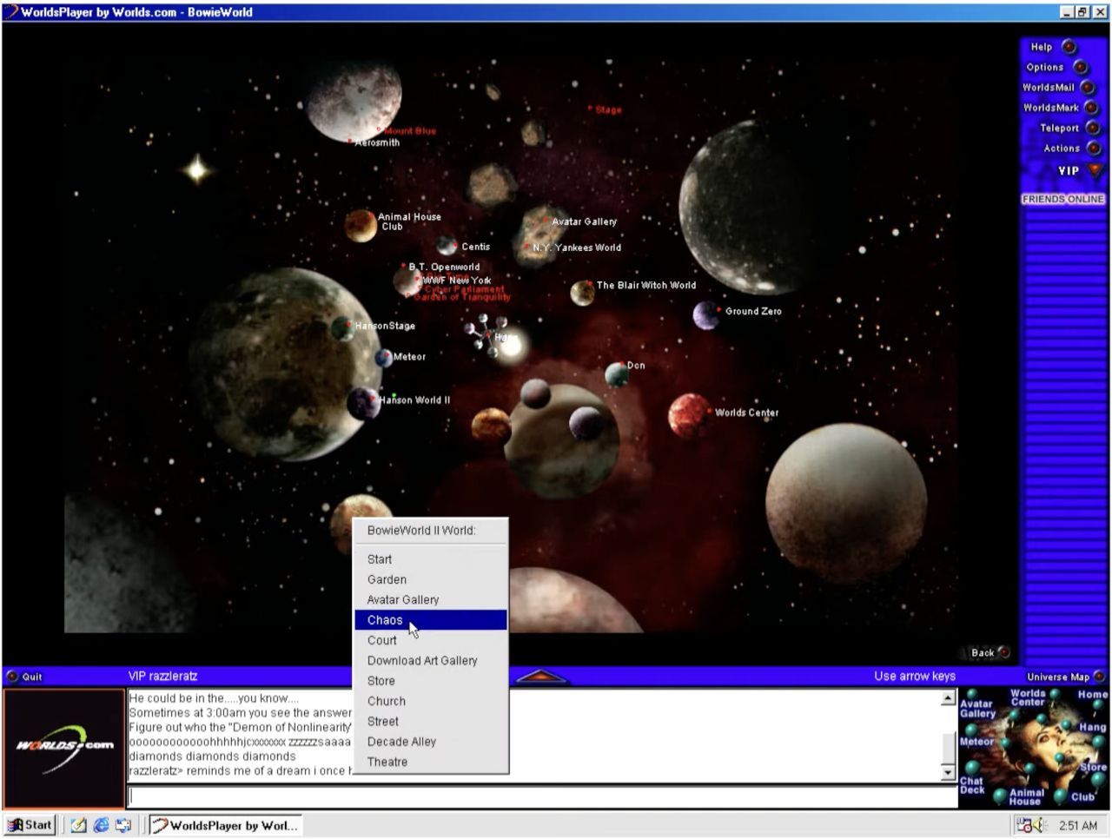The height and width of the screenshot is (839, 1112).
Task: Click the chat scrollbar up arrow
Action: (x=948, y=697)
